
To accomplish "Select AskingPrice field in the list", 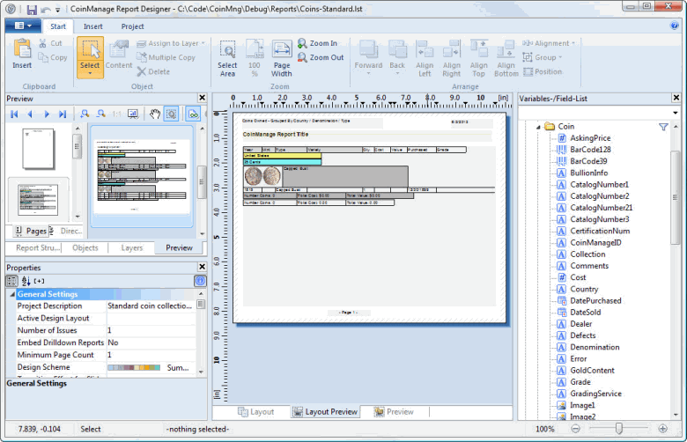I will coord(590,138).
